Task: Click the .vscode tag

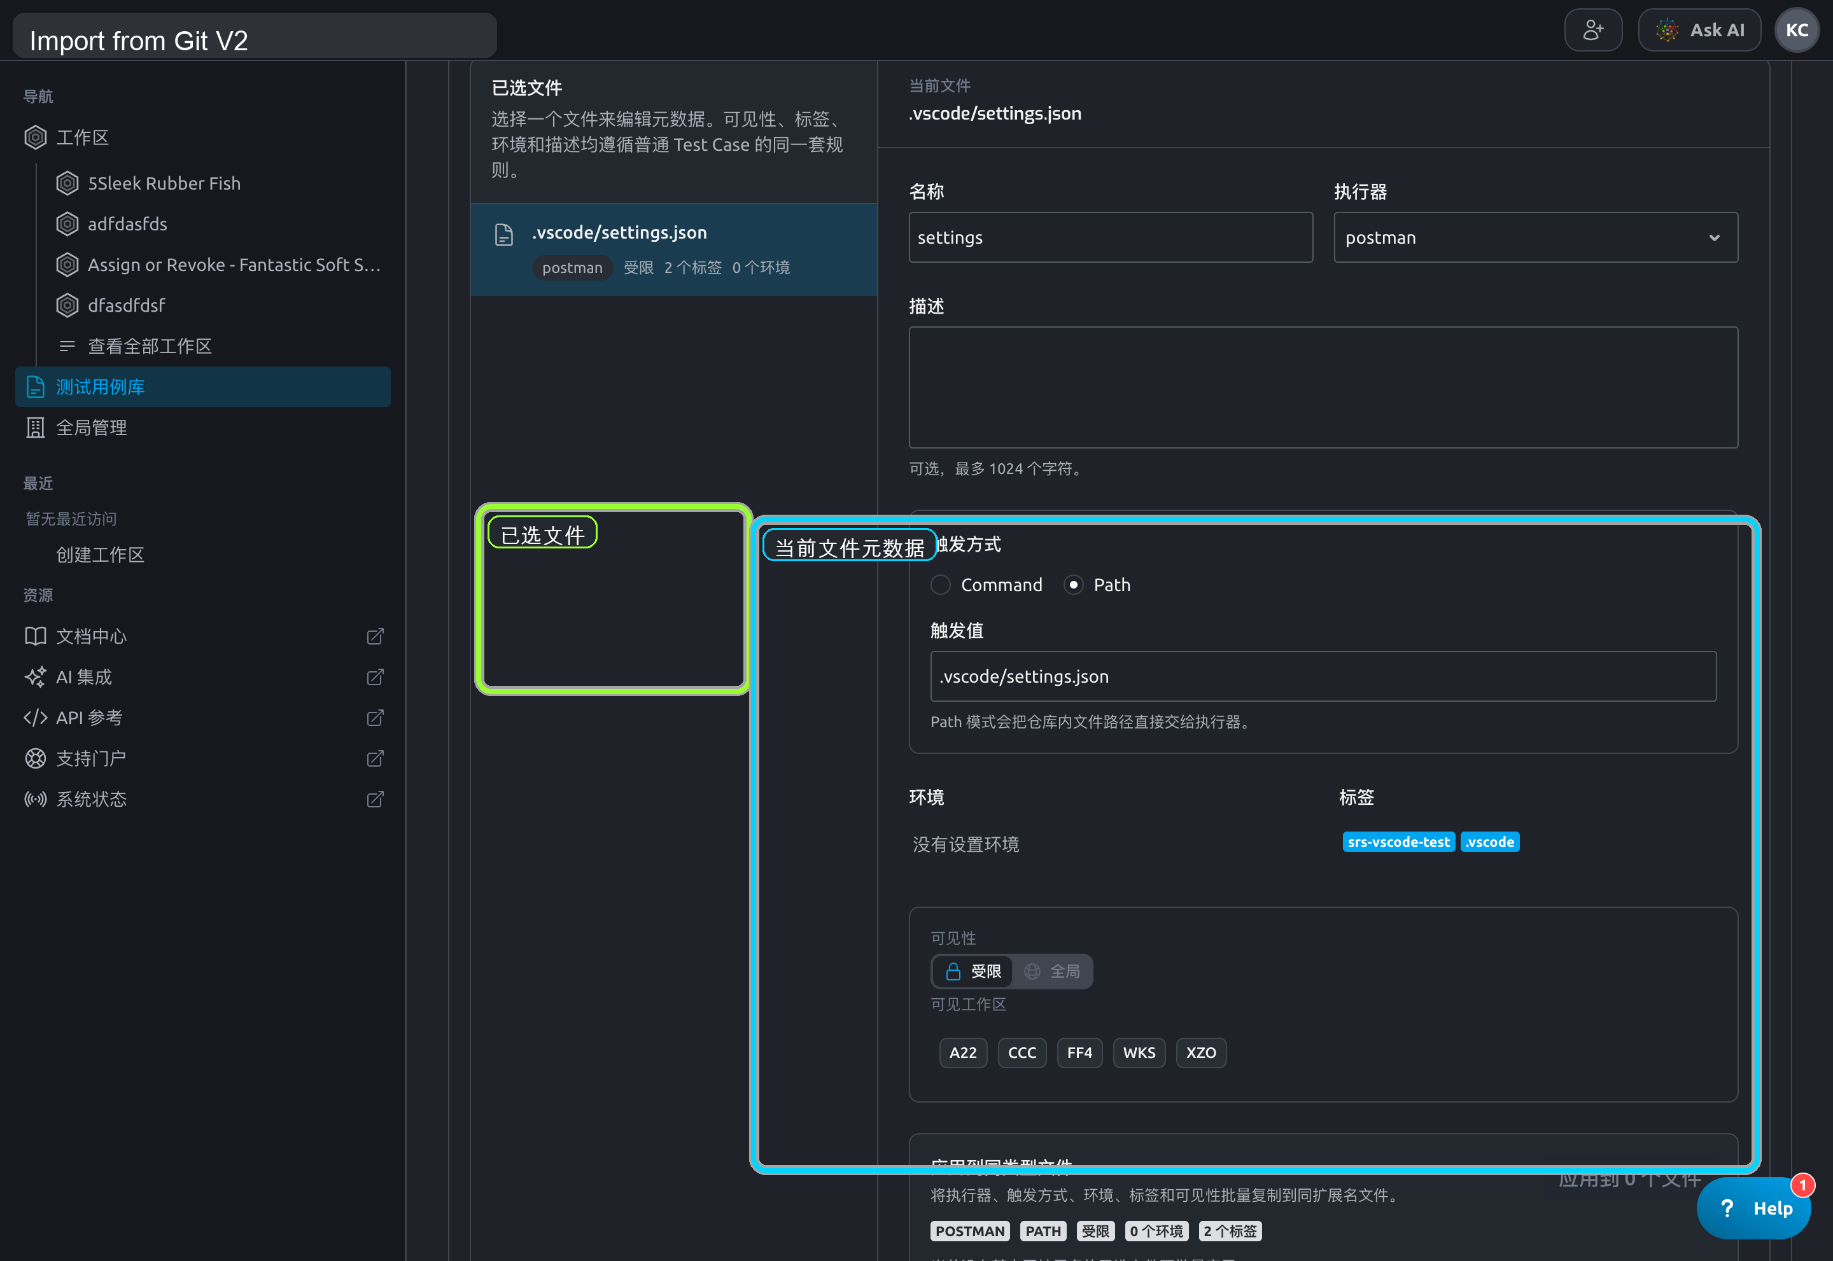Action: coord(1489,842)
